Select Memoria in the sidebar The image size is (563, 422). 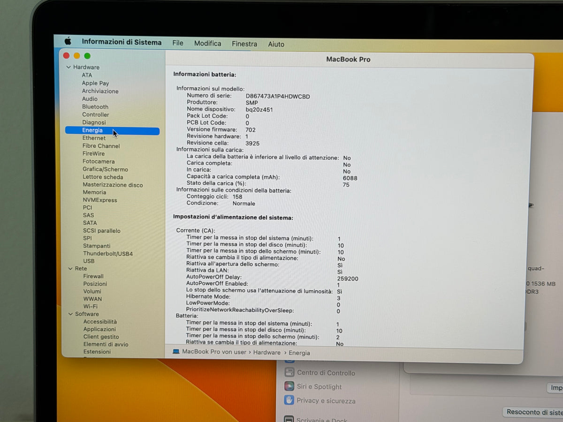[x=95, y=192]
